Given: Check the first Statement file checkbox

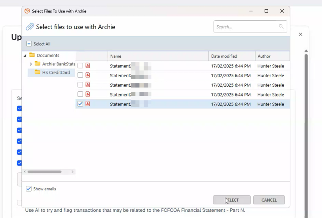Looking at the screenshot, I should [80, 65].
